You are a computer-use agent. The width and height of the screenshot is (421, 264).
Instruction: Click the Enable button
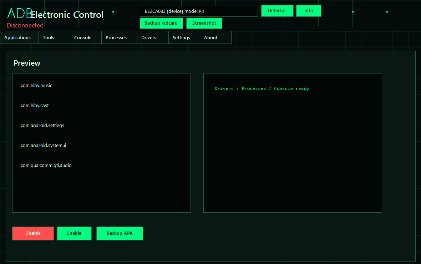coord(74,233)
